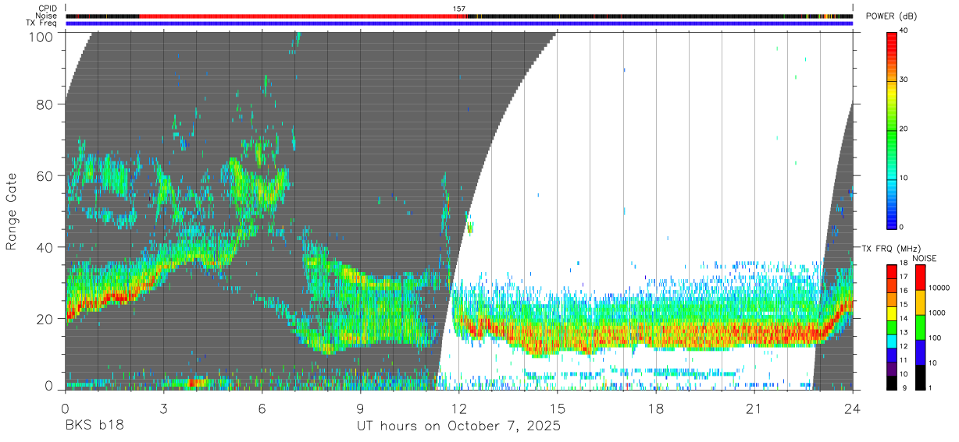Click y-axis tick label '20'

pos(45,318)
